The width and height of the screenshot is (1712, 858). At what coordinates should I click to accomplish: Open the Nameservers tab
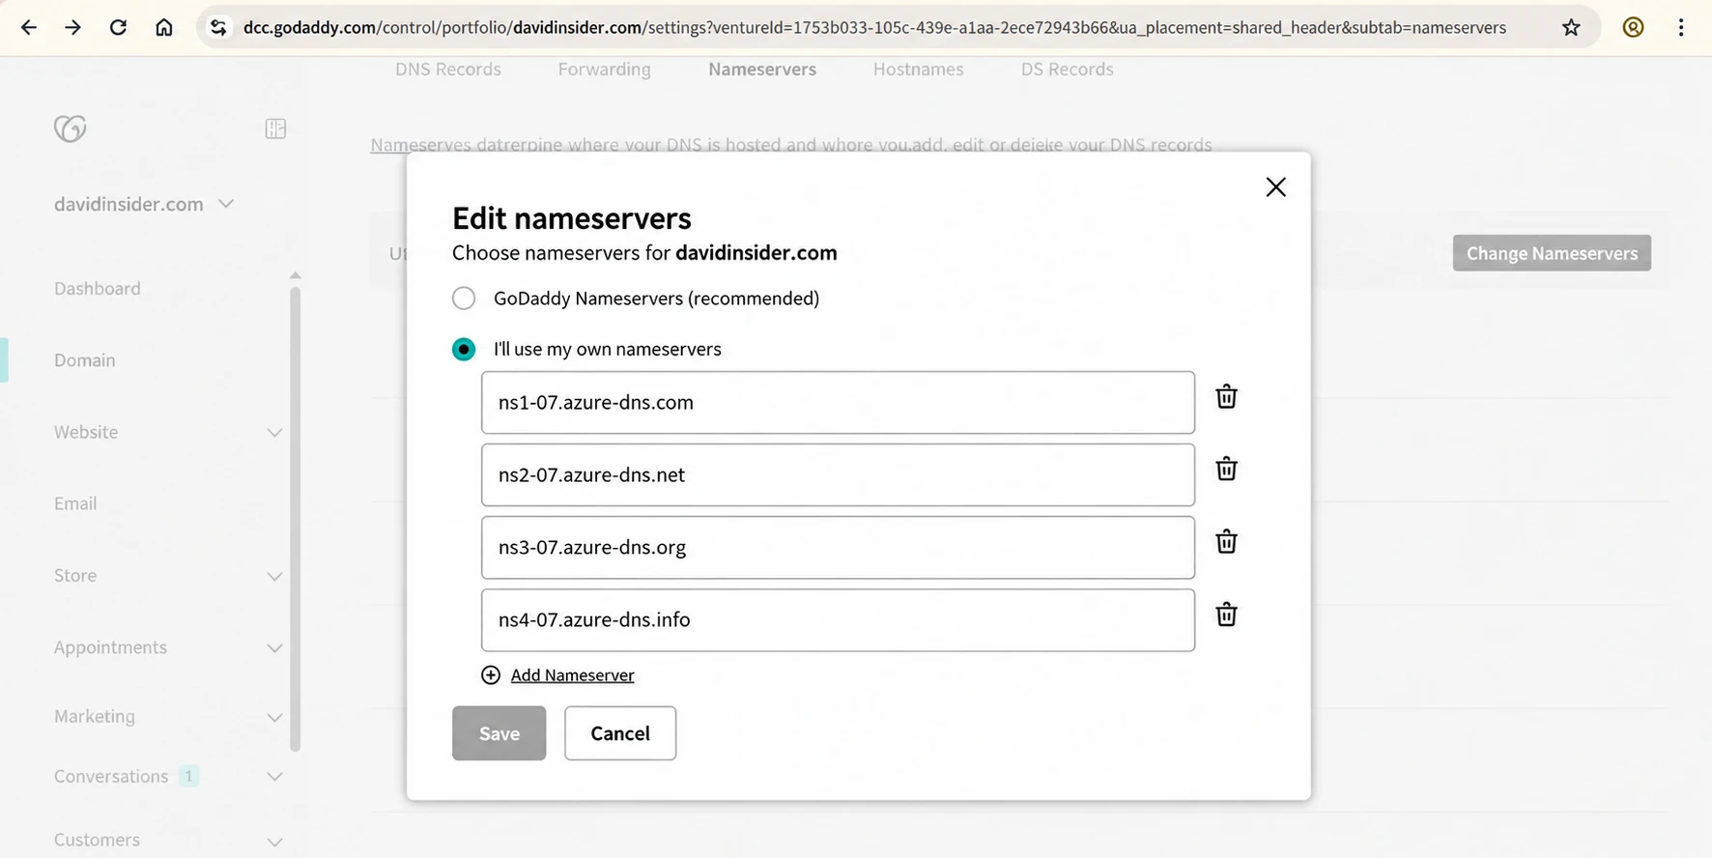pos(762,70)
